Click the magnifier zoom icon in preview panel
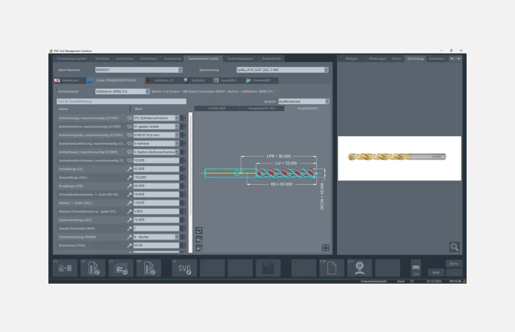Viewport: 515px width, 332px height. 454,247
